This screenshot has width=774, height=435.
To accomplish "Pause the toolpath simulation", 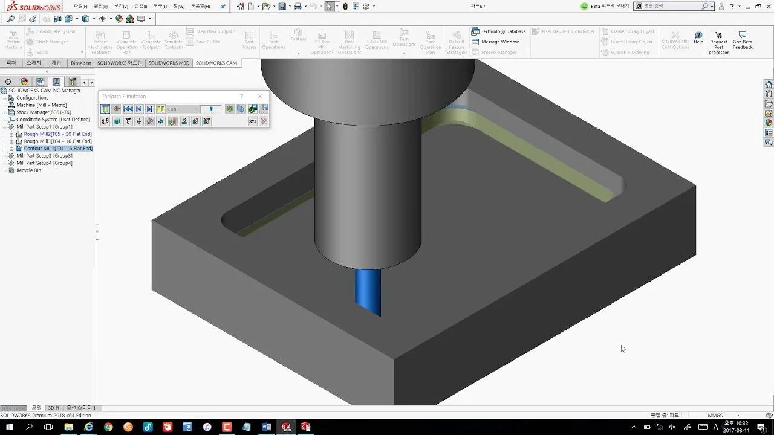I will click(x=161, y=109).
